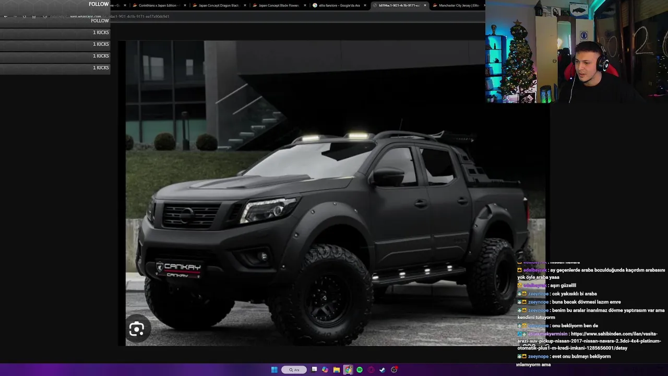View site information icon beside the URL
This screenshot has height=376, width=668.
[x=45, y=16]
